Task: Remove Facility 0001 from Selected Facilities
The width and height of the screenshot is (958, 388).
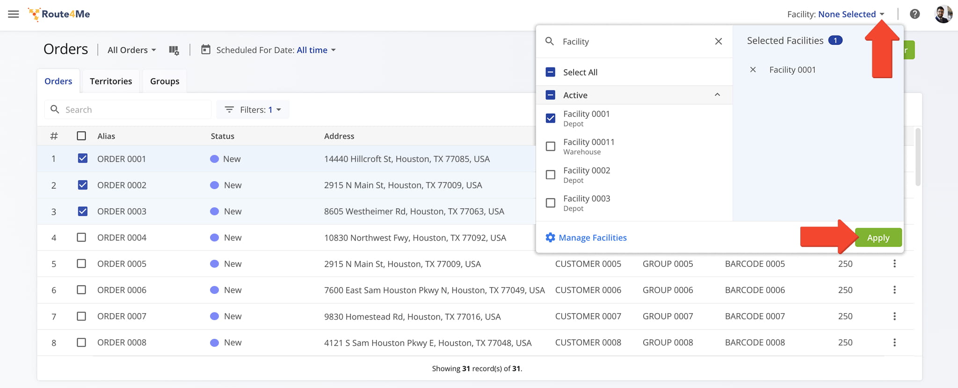Action: click(753, 70)
